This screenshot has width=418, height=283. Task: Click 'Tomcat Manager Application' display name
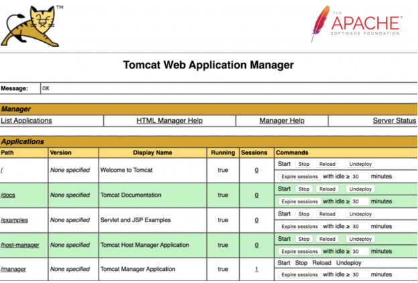tap(137, 269)
